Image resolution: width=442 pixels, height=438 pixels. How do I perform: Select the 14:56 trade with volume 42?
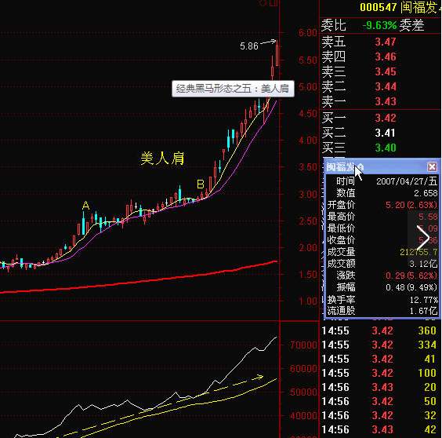(x=379, y=429)
